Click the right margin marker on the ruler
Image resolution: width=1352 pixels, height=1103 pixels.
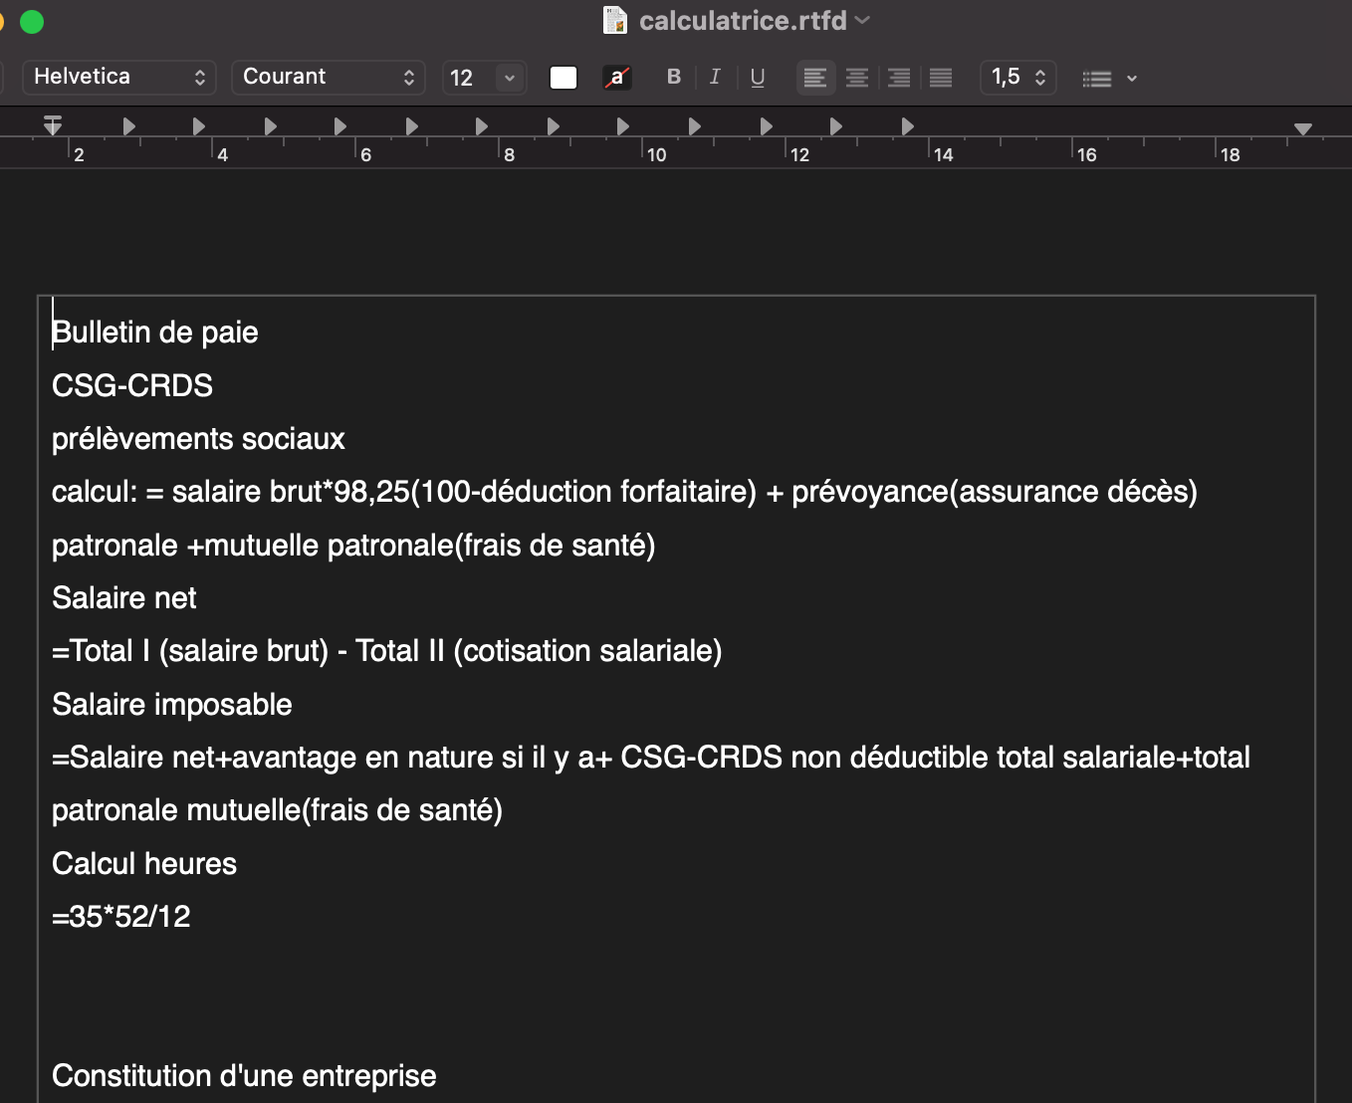(x=1303, y=128)
